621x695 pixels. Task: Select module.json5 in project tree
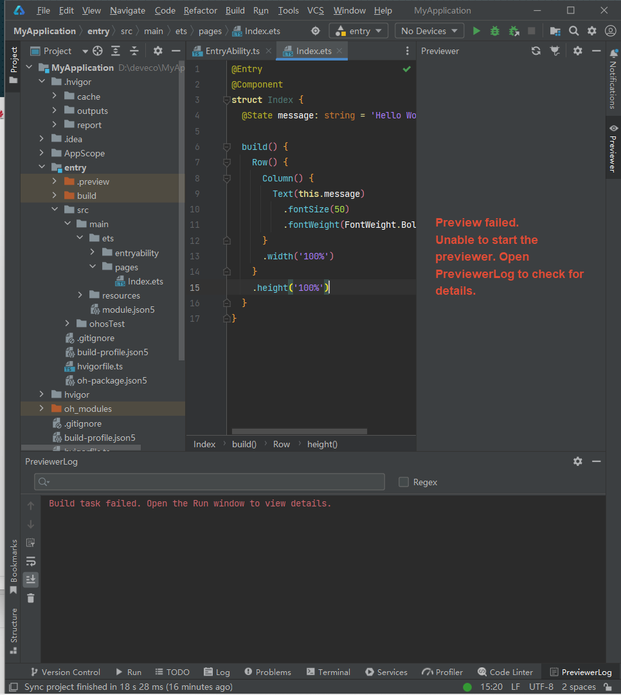128,310
